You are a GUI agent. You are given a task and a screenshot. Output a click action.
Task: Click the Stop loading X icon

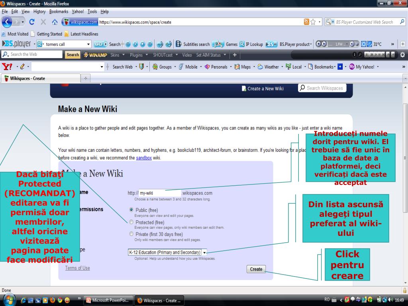coord(43,22)
